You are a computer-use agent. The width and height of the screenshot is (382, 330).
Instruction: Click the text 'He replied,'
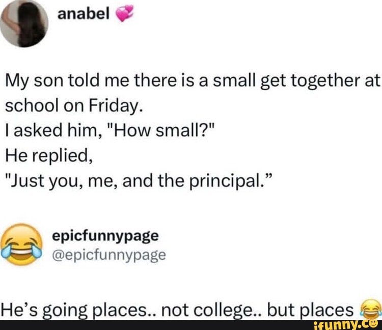tap(49, 156)
